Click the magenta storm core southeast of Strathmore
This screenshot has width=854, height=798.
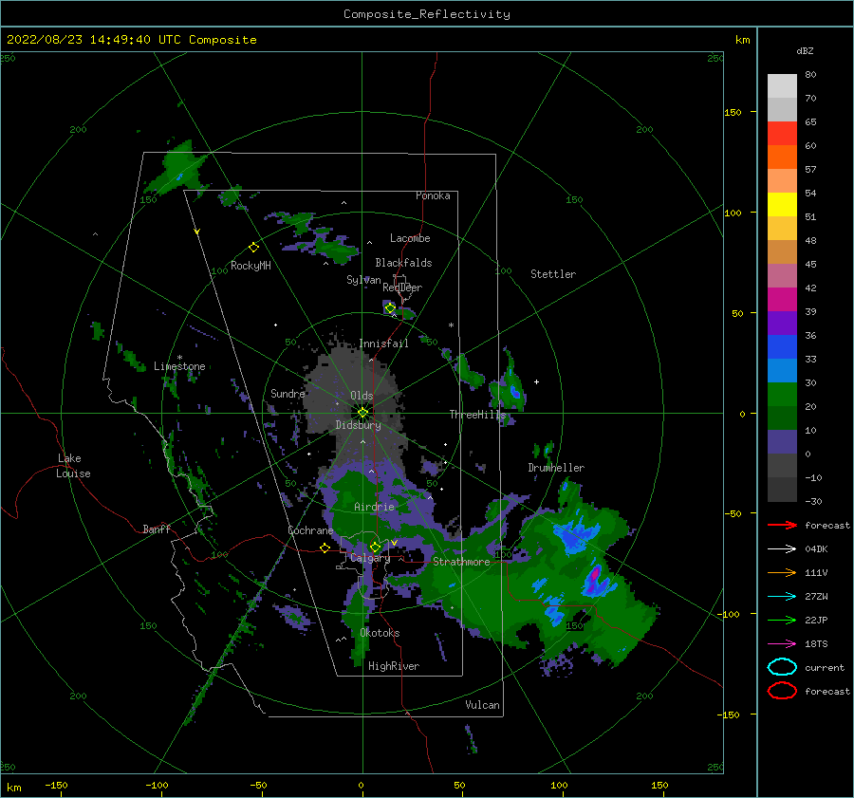(595, 573)
